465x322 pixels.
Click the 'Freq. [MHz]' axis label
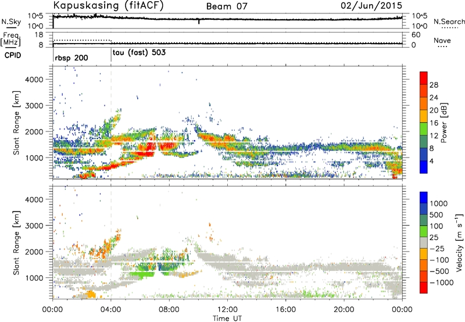coord(10,39)
